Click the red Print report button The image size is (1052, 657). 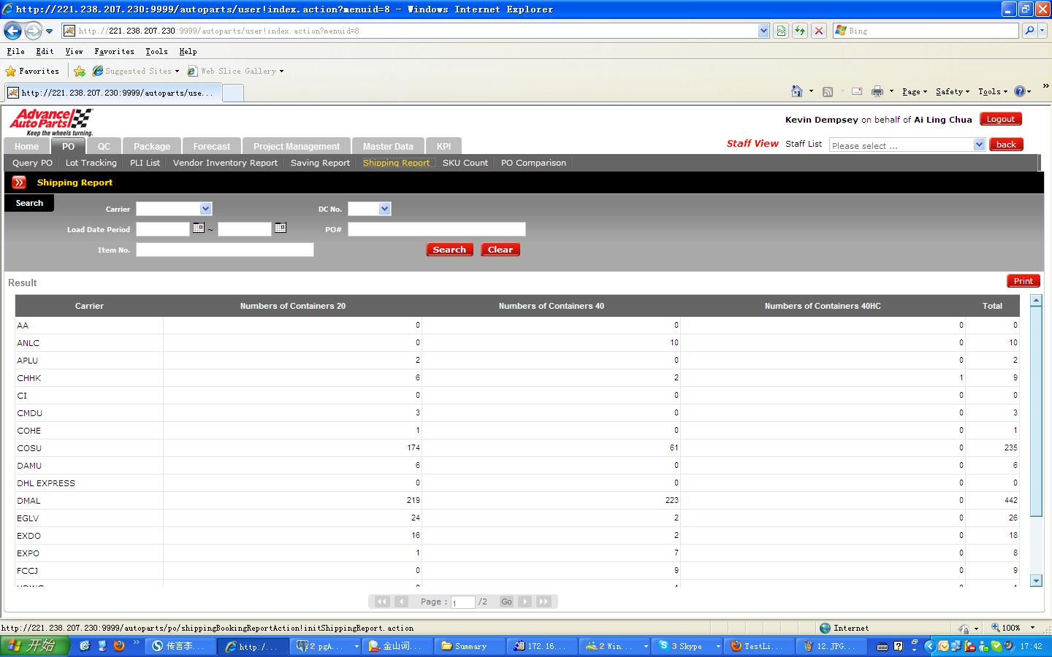tap(1023, 281)
